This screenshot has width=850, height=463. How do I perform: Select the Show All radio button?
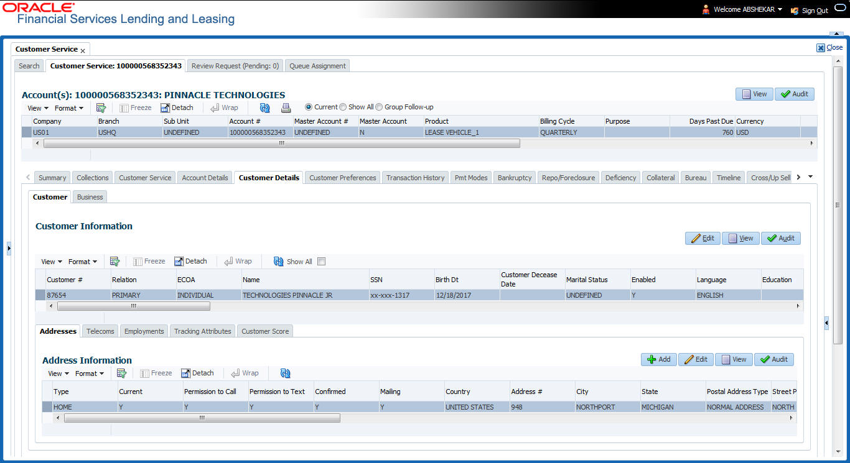(343, 107)
